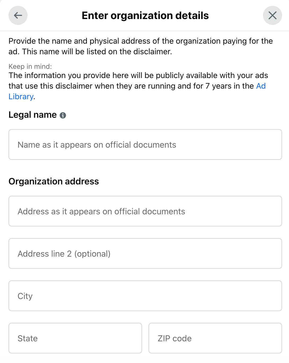Click into Address line 2 optional field
Image resolution: width=289 pixels, height=363 pixels.
[x=145, y=253]
